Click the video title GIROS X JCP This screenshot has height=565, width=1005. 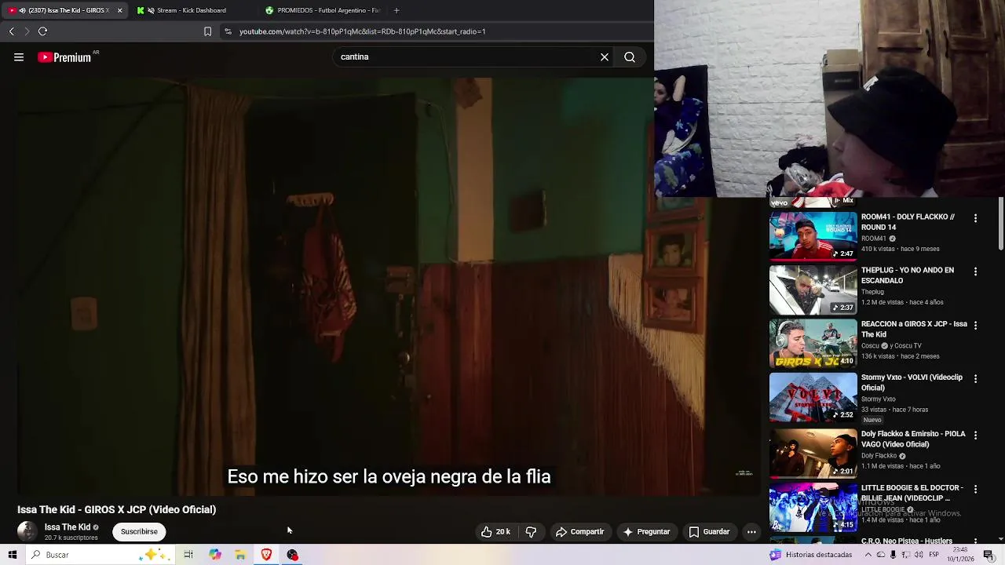click(x=116, y=509)
